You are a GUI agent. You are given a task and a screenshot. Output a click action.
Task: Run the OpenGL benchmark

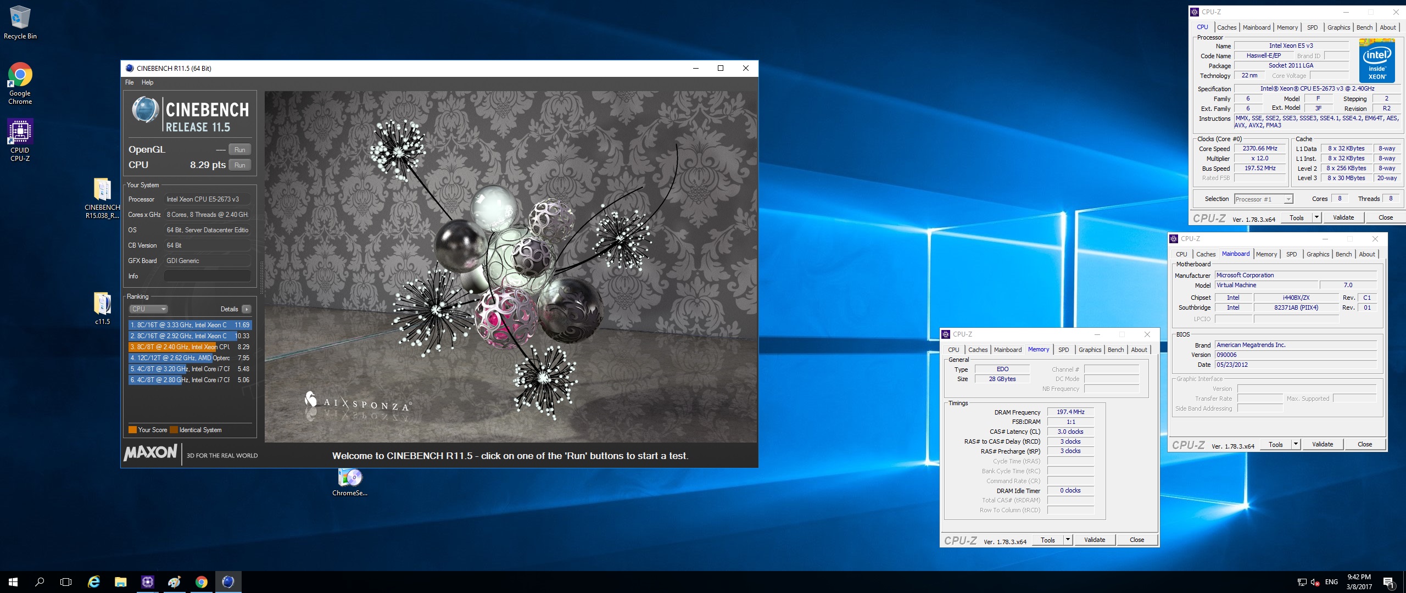pyautogui.click(x=239, y=150)
